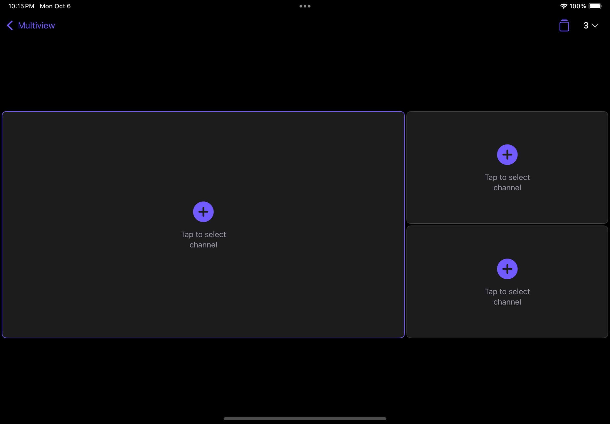The image size is (610, 424).
Task: Tap the clock showing 10:15 PM
Action: click(21, 6)
